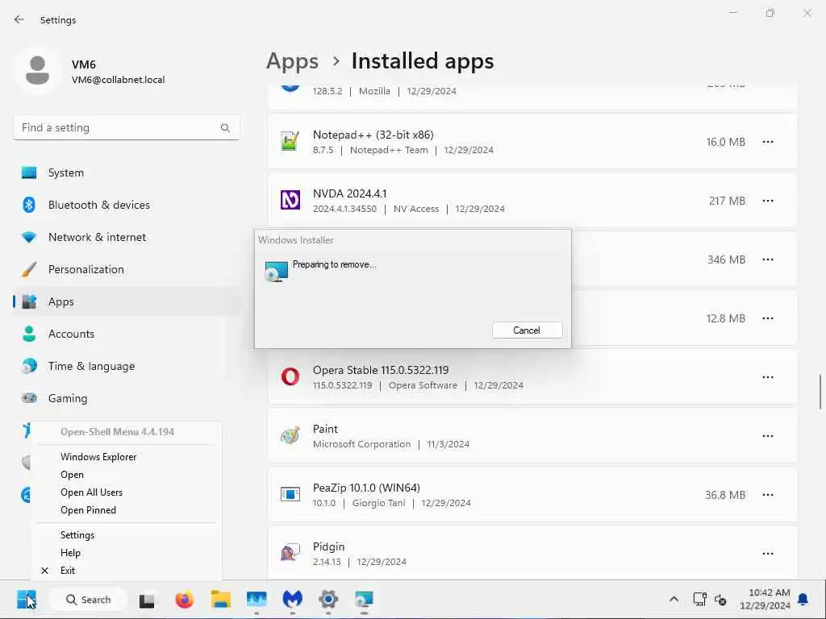Open System settings category
Viewport: 826px width, 619px height.
coord(127,172)
